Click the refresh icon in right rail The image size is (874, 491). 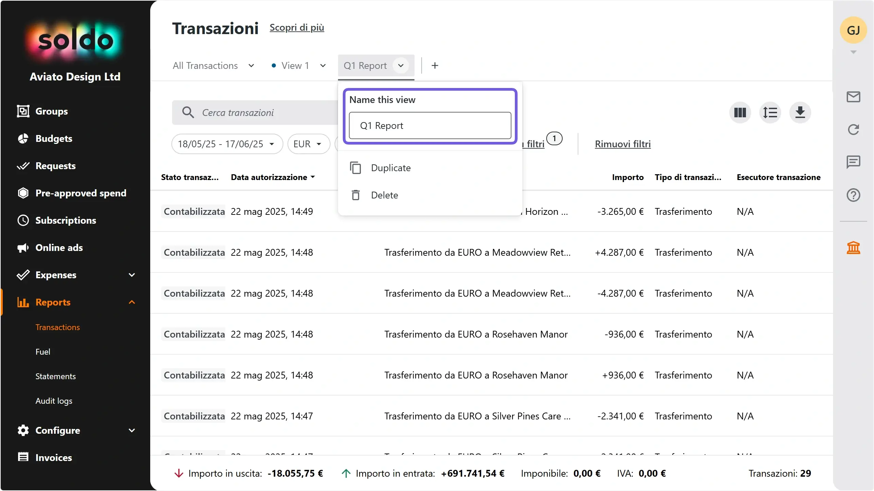click(853, 130)
